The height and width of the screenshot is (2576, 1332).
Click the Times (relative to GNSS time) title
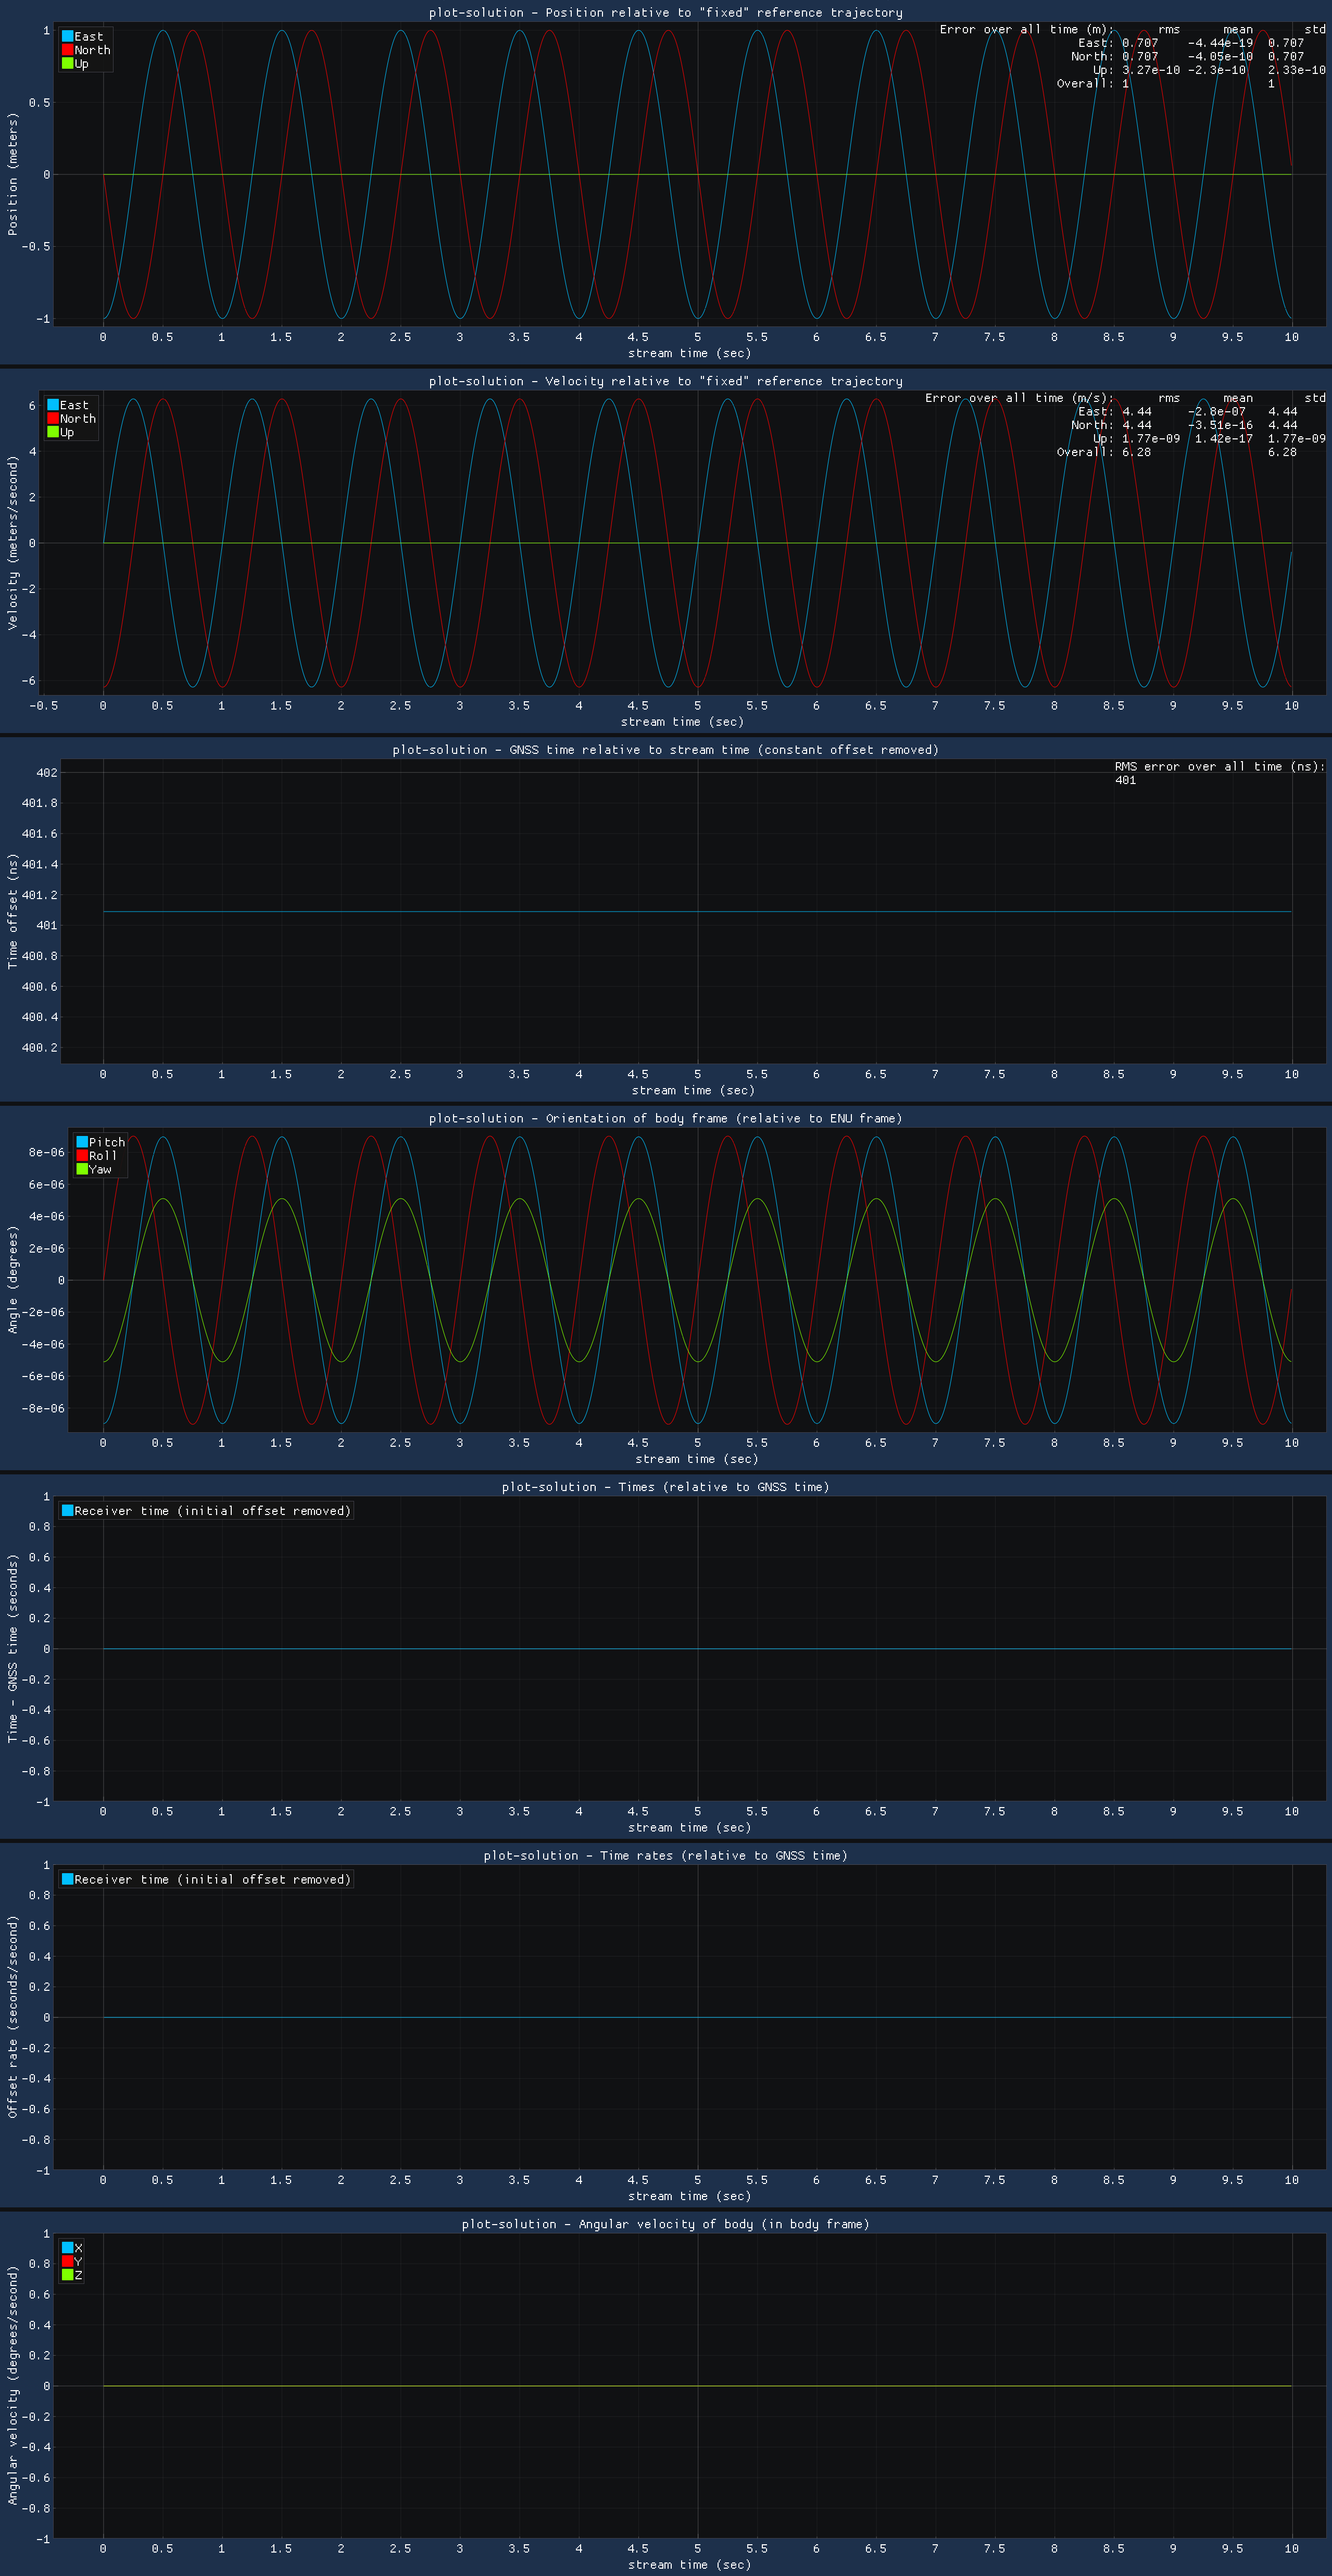point(666,1487)
